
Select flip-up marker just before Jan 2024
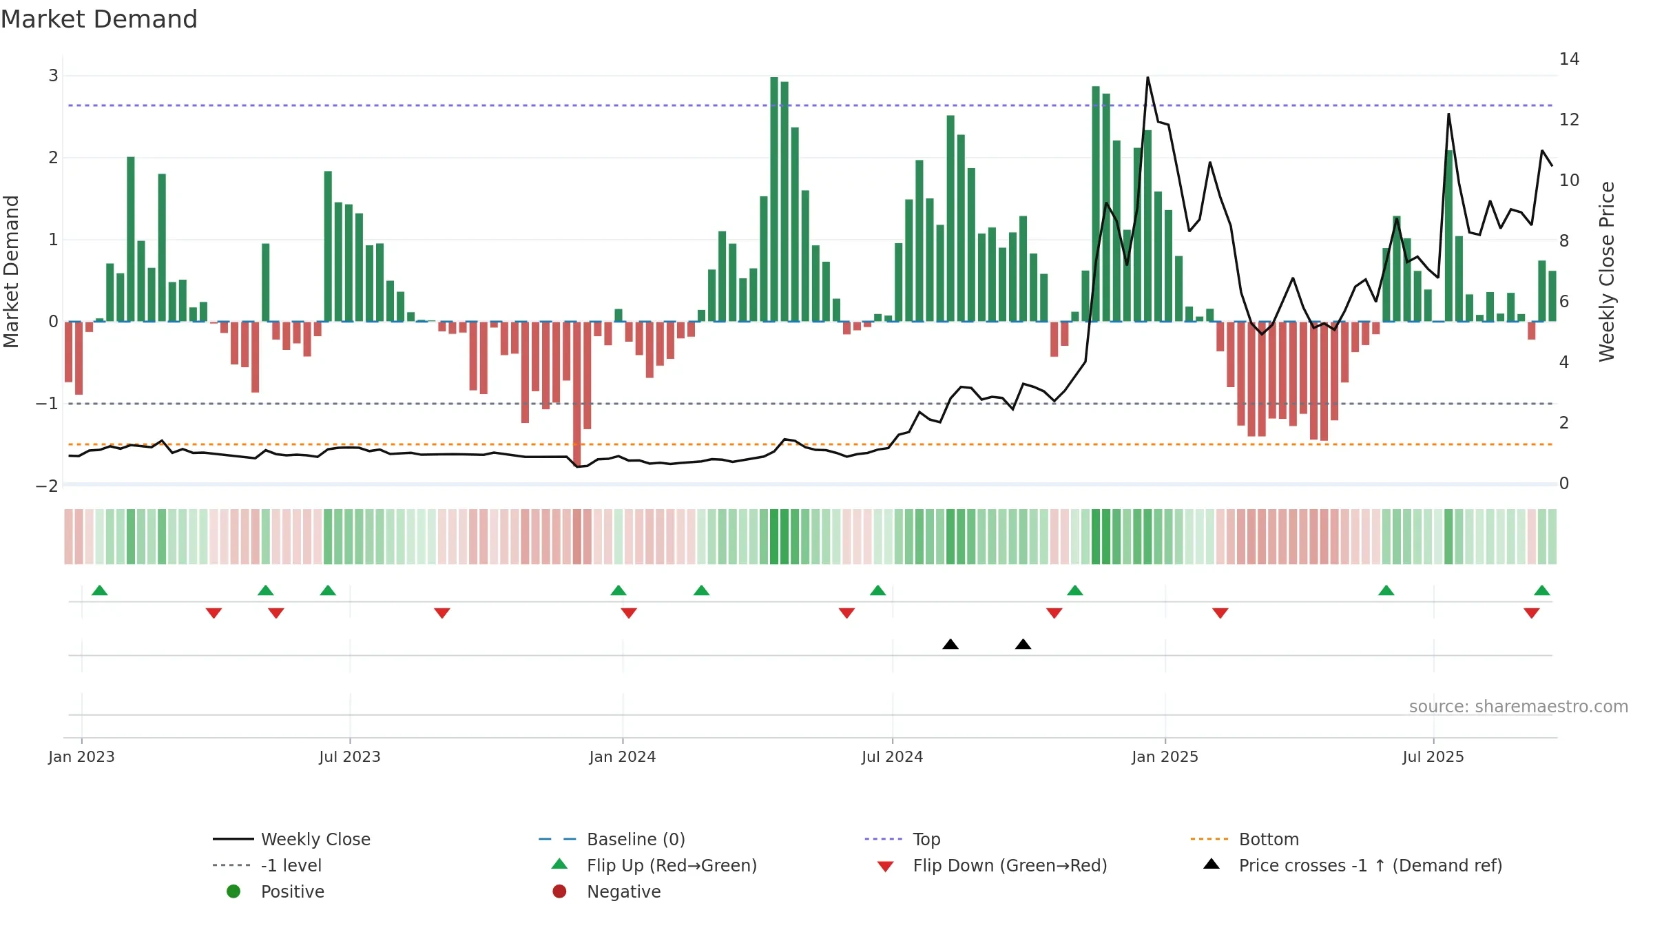618,590
